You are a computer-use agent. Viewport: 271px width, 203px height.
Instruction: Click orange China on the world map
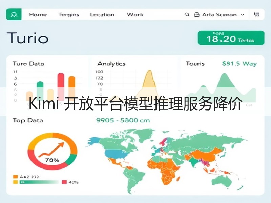[x=206, y=155]
